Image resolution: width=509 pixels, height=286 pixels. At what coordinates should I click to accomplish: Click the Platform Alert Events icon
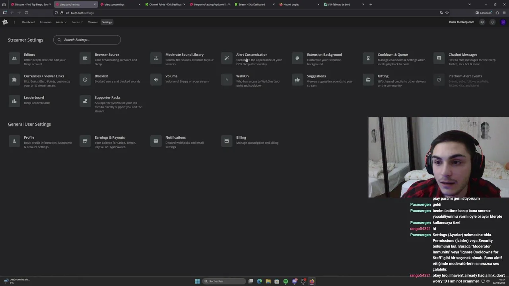pos(439,80)
